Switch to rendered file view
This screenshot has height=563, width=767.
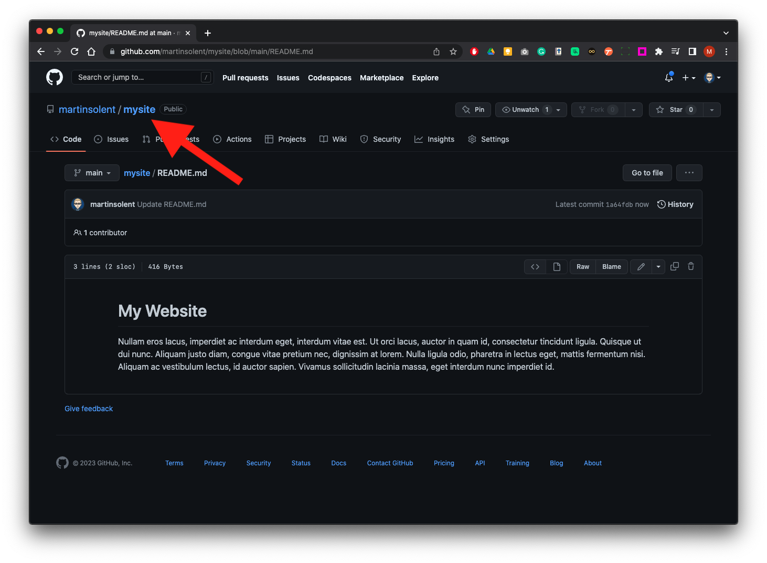pyautogui.click(x=557, y=267)
